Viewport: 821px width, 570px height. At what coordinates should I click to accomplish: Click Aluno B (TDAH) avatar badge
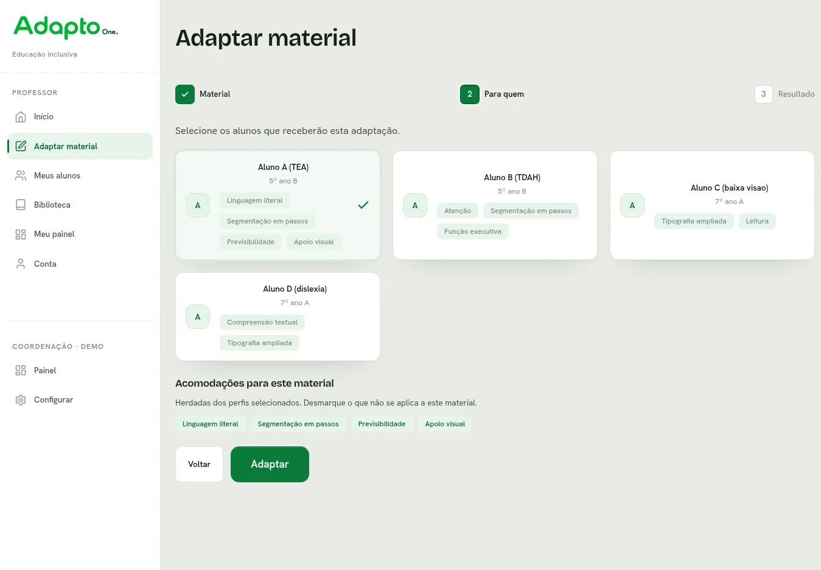point(415,205)
